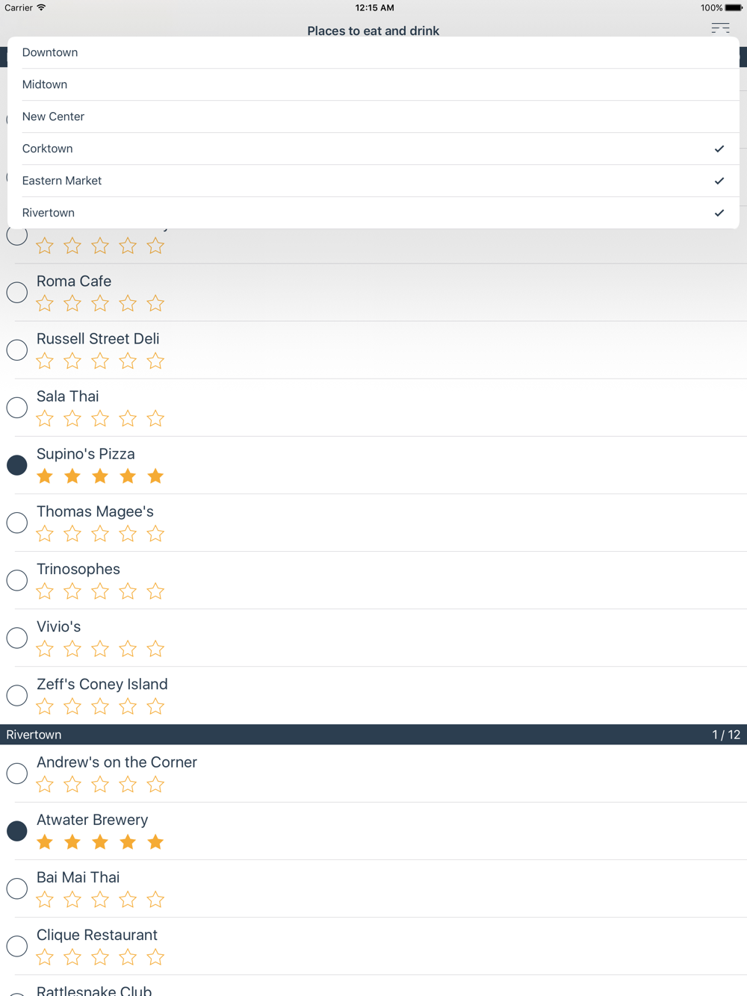Uncheck Corktown in neighborhood list
Screen dimensions: 747x996
[373, 149]
